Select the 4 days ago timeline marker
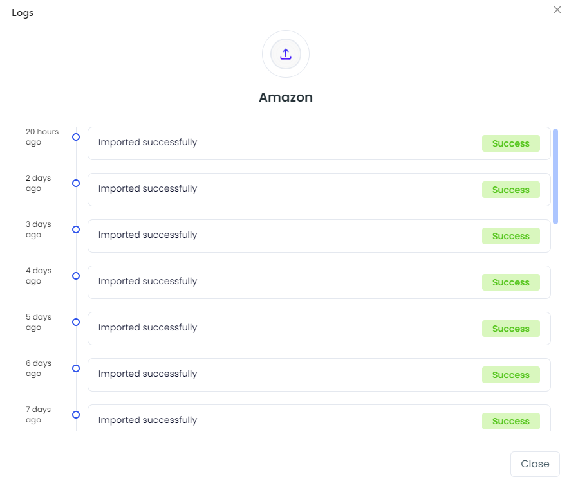The width and height of the screenshot is (569, 477). click(76, 276)
